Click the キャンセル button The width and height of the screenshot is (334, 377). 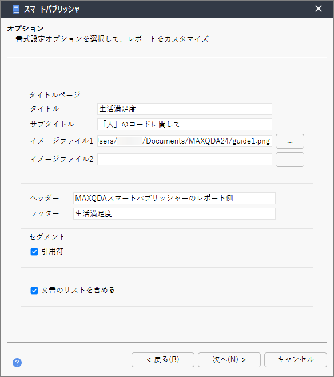pyautogui.click(x=296, y=360)
